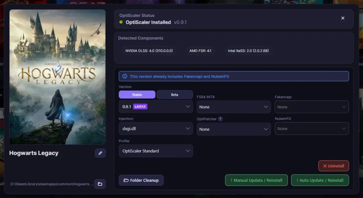Open the OptiScaler Standard profile dropdown

tap(156, 151)
